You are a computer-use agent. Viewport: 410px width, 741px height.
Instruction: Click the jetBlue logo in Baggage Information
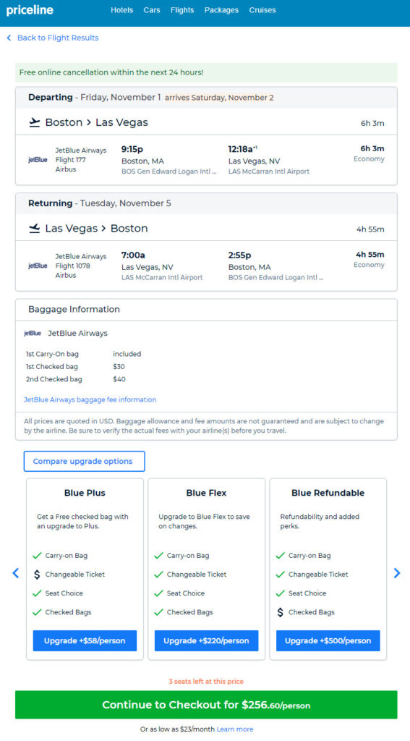(x=33, y=333)
